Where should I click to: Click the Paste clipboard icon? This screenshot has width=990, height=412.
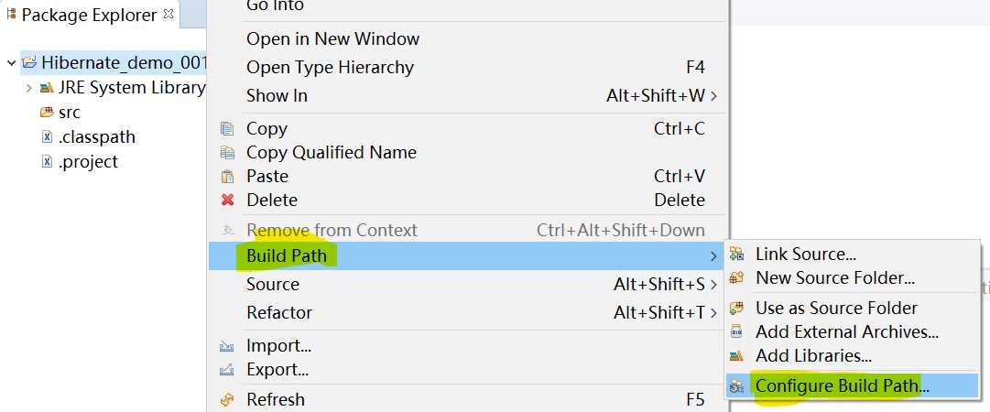pyautogui.click(x=226, y=176)
